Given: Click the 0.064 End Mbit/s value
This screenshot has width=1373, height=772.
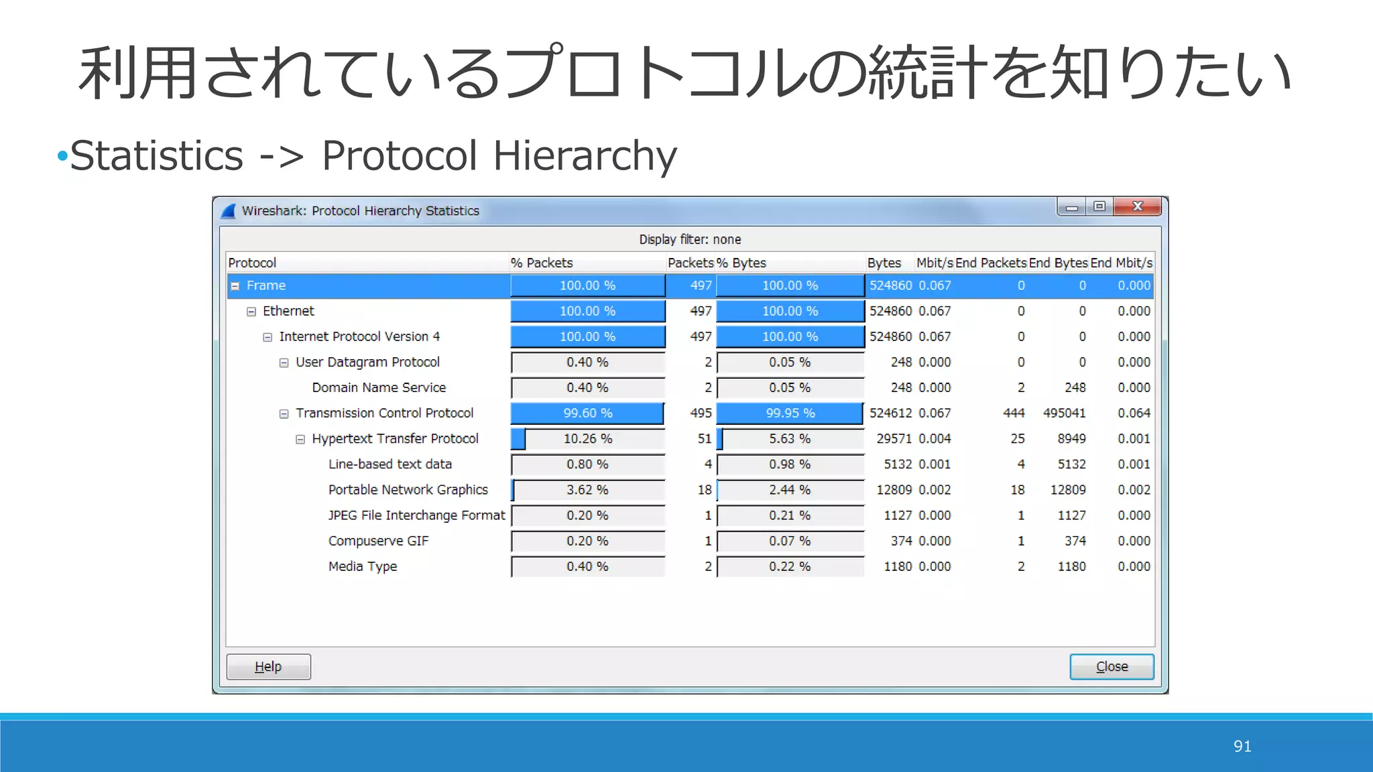Looking at the screenshot, I should pos(1134,413).
